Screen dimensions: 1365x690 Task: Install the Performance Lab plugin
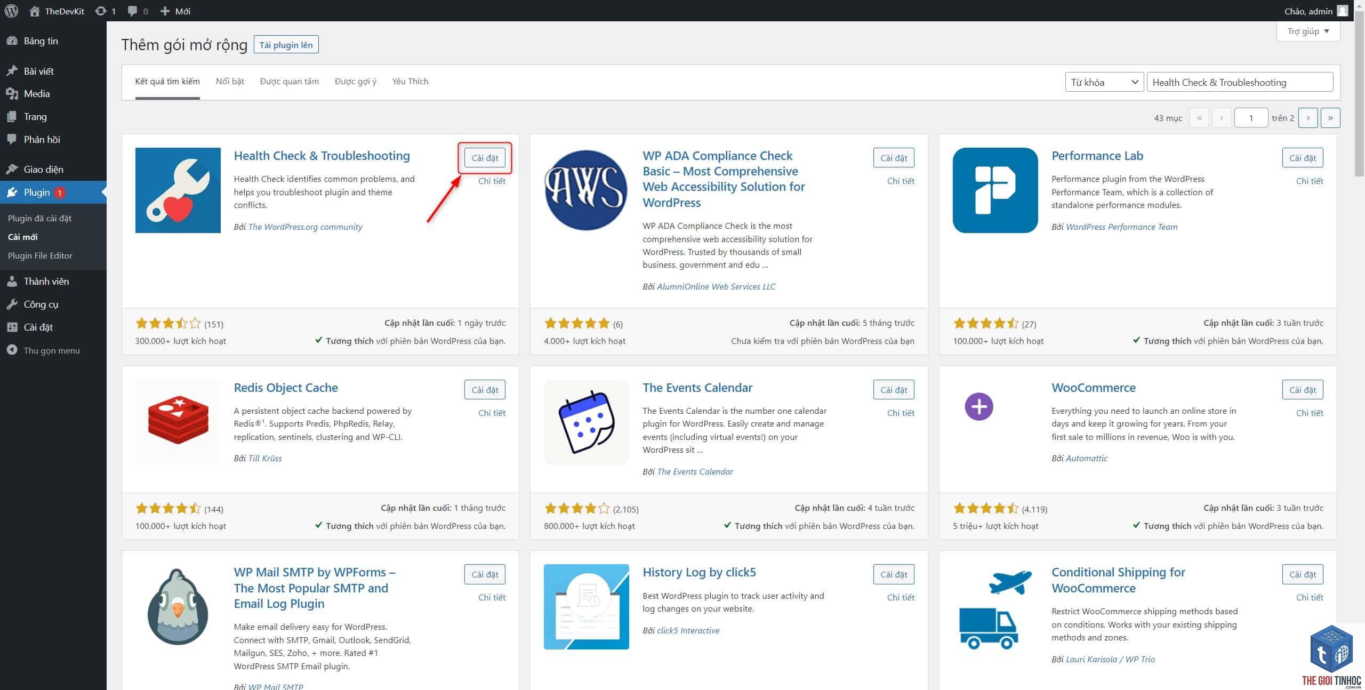[x=1303, y=158]
